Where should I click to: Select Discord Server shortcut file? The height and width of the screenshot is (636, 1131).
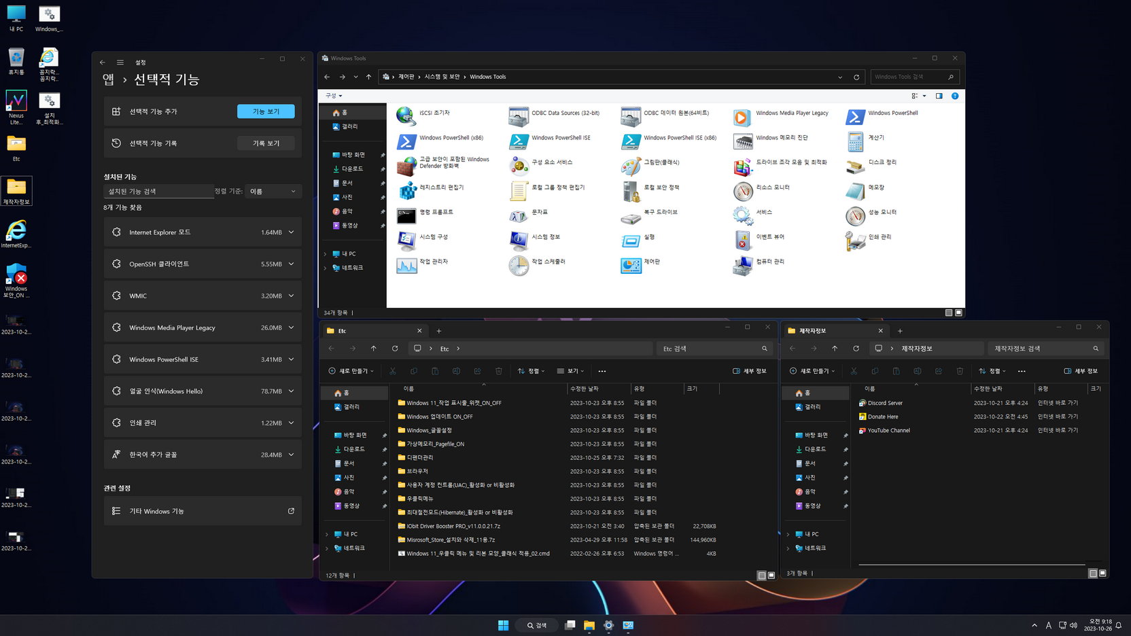(x=885, y=403)
